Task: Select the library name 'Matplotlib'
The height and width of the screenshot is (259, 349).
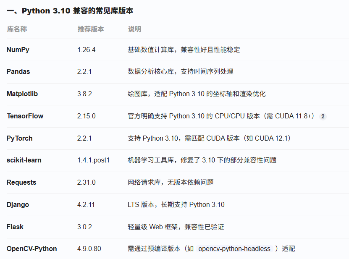Action: [22, 94]
